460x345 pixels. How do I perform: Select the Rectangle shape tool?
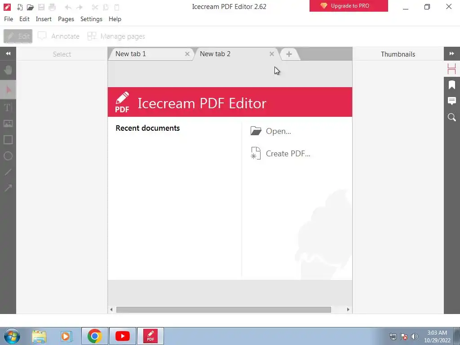(x=8, y=140)
